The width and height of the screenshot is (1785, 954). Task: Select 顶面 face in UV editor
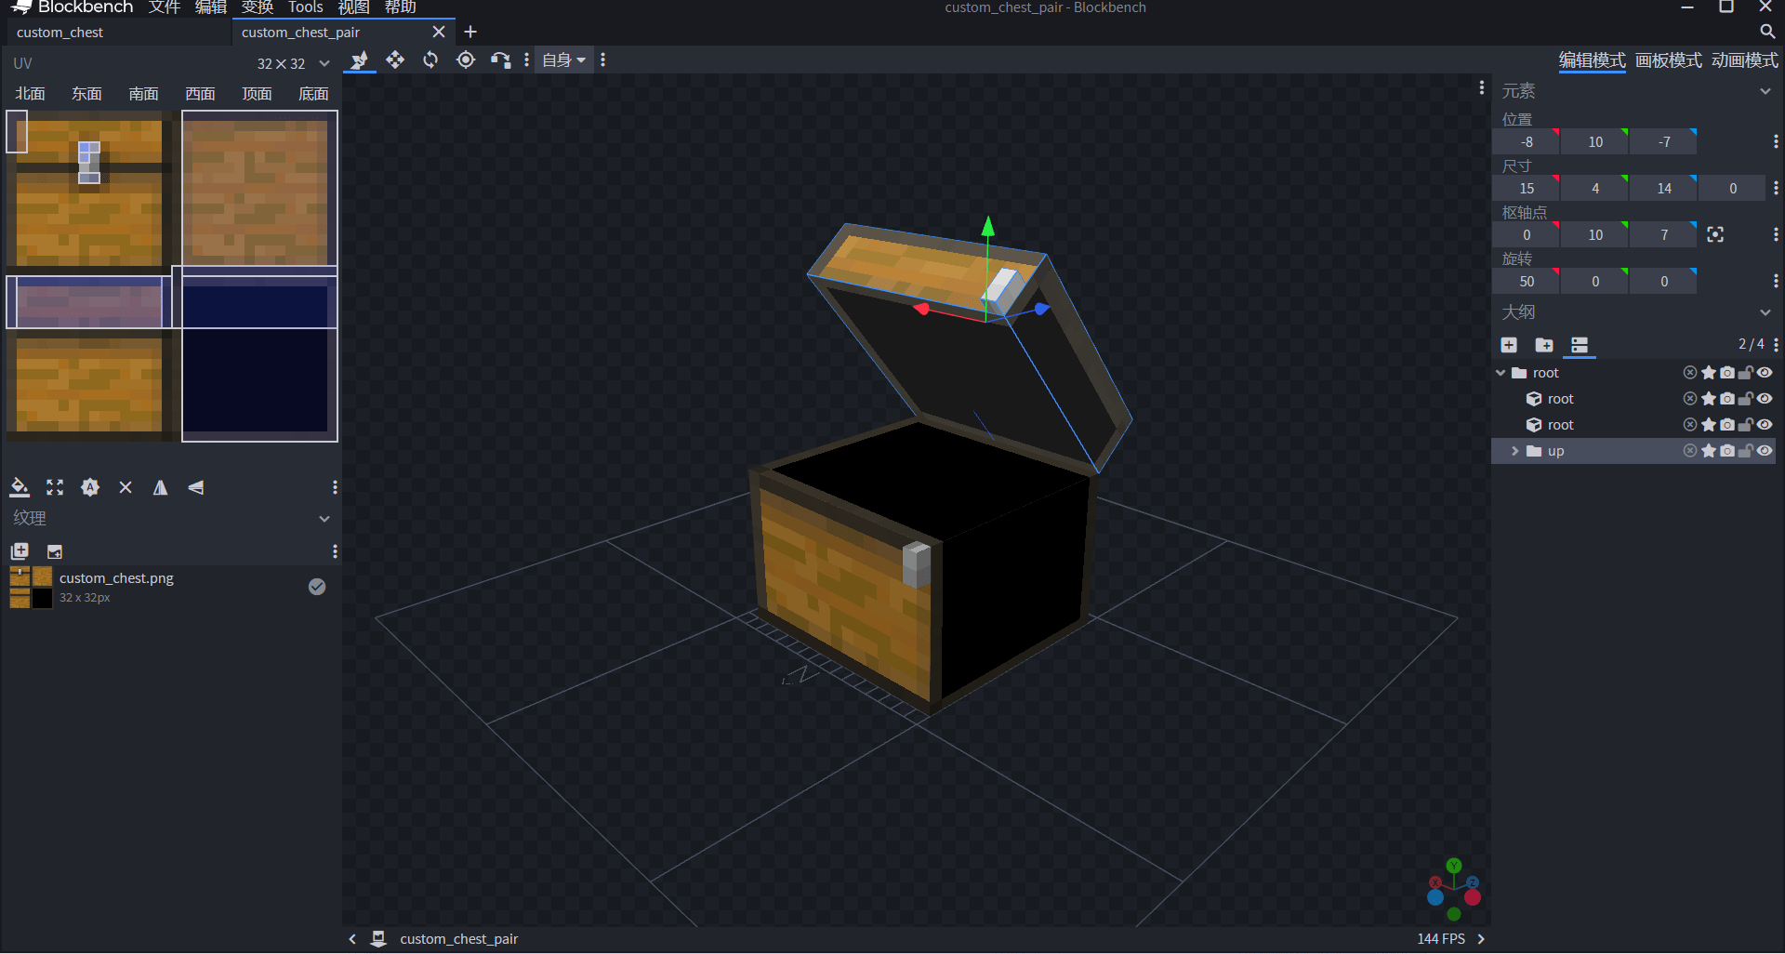[257, 94]
